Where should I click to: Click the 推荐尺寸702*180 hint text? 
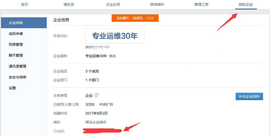(x=97, y=47)
